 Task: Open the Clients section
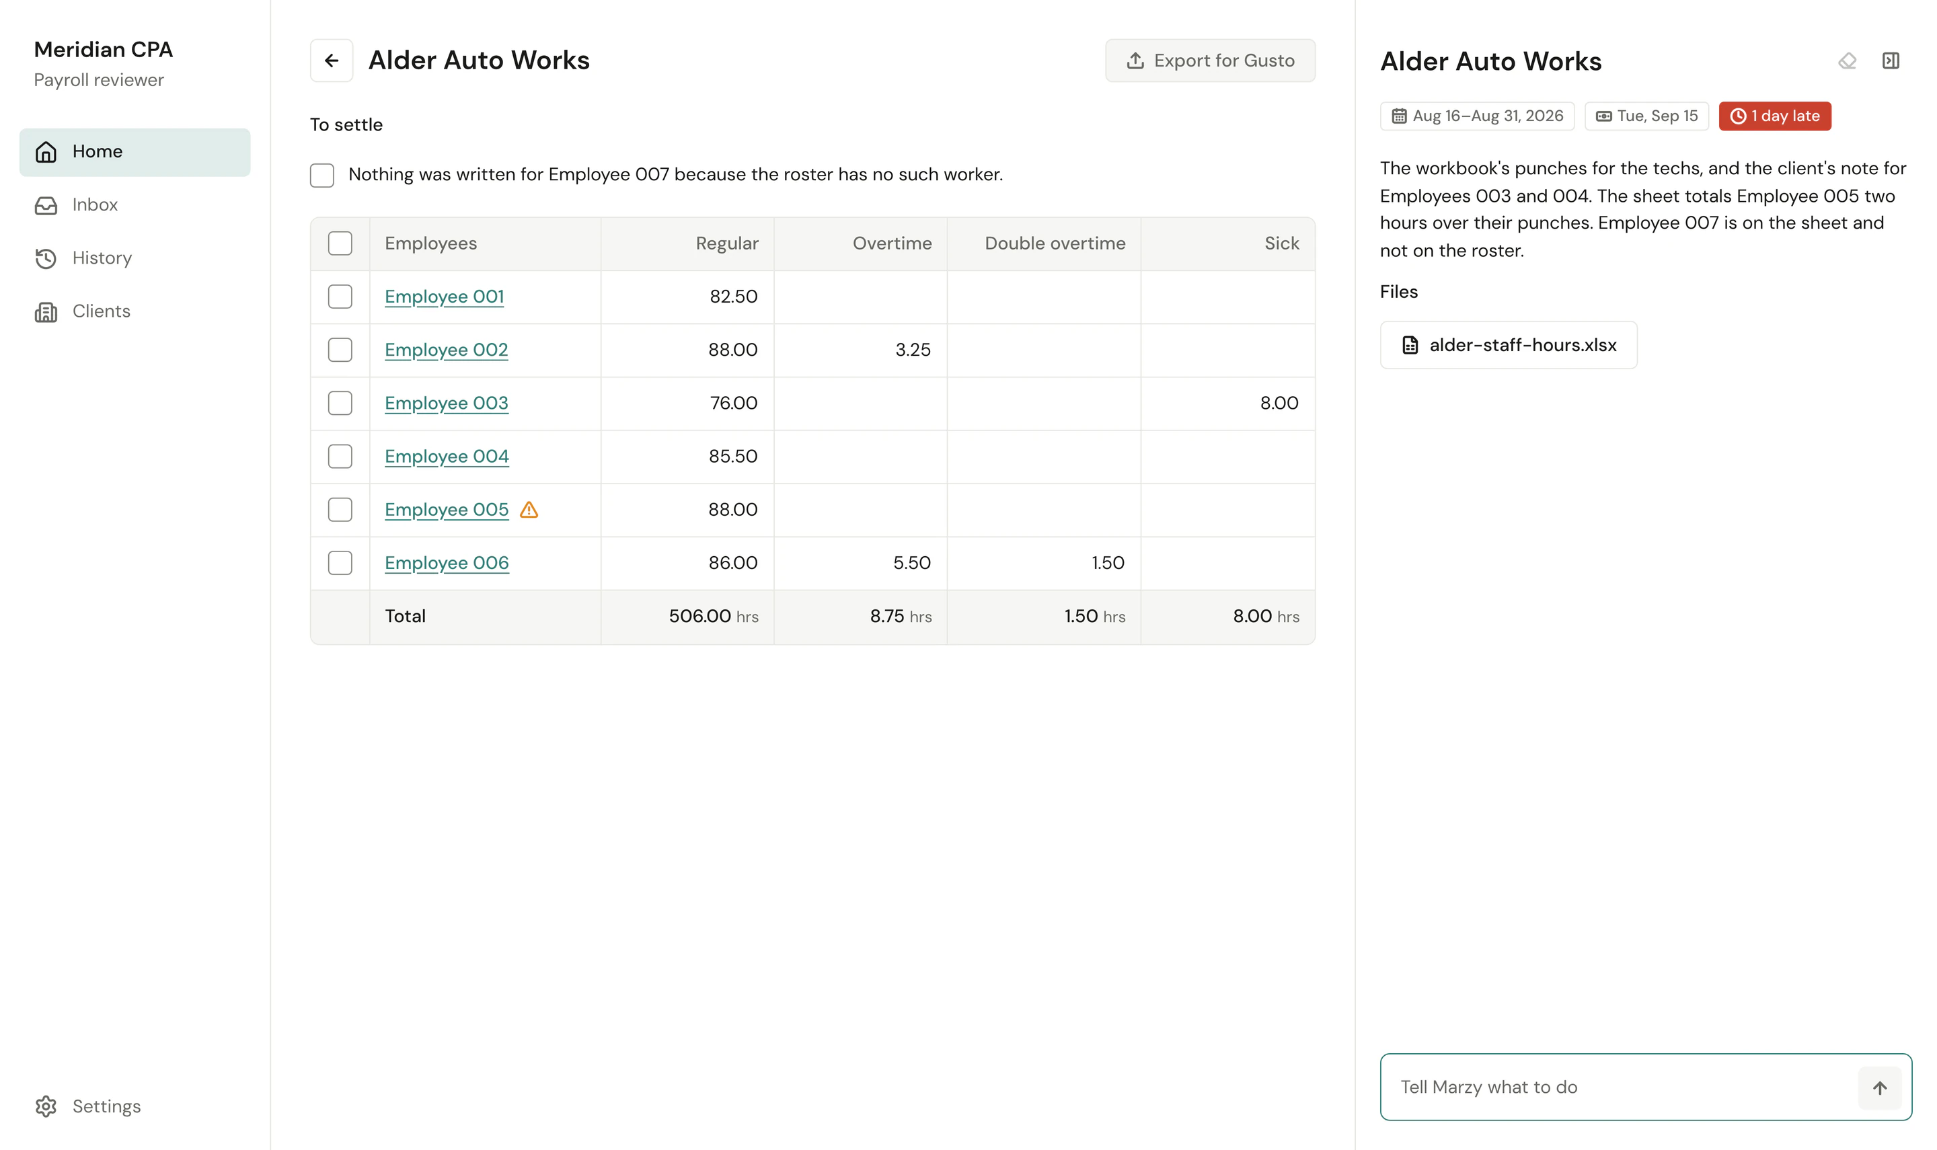pyautogui.click(x=135, y=311)
